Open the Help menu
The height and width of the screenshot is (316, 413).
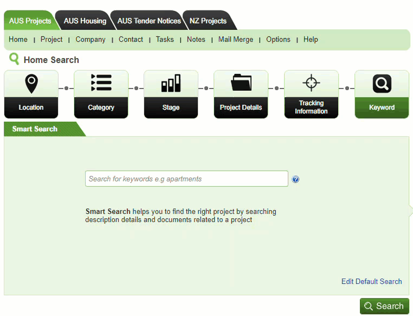(311, 39)
